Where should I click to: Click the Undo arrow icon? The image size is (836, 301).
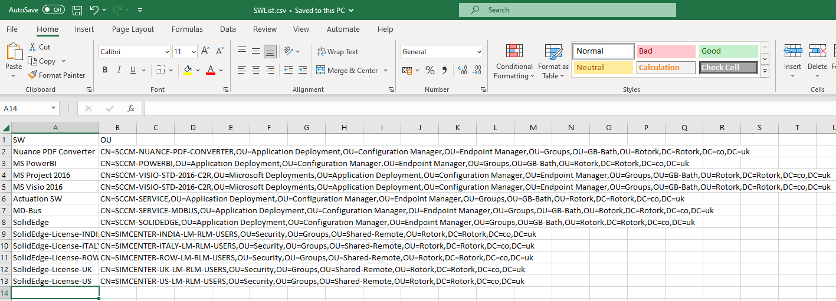94,10
